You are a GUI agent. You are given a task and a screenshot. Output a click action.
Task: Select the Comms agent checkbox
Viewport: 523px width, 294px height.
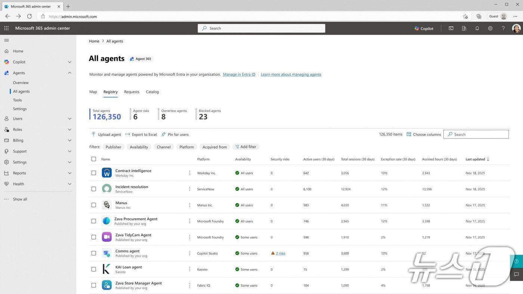(x=94, y=253)
